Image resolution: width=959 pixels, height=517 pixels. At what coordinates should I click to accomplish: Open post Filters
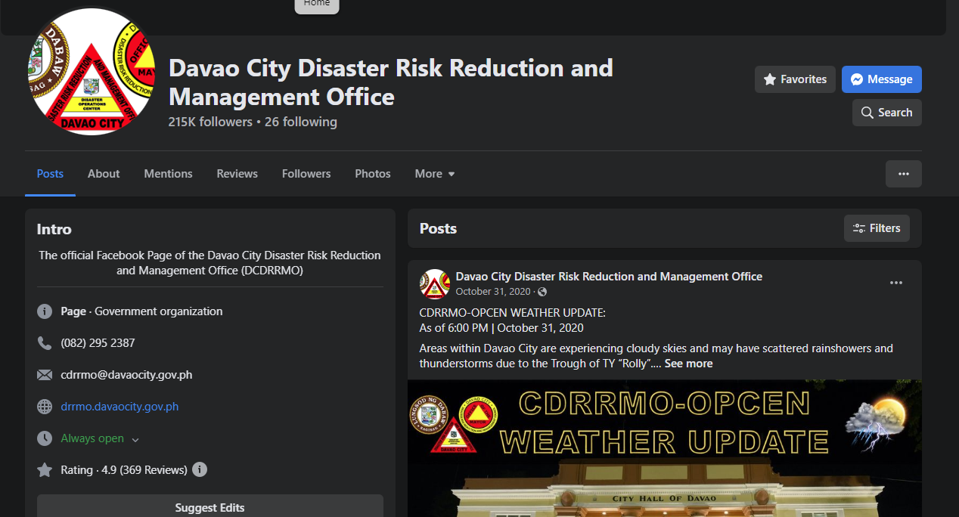877,228
